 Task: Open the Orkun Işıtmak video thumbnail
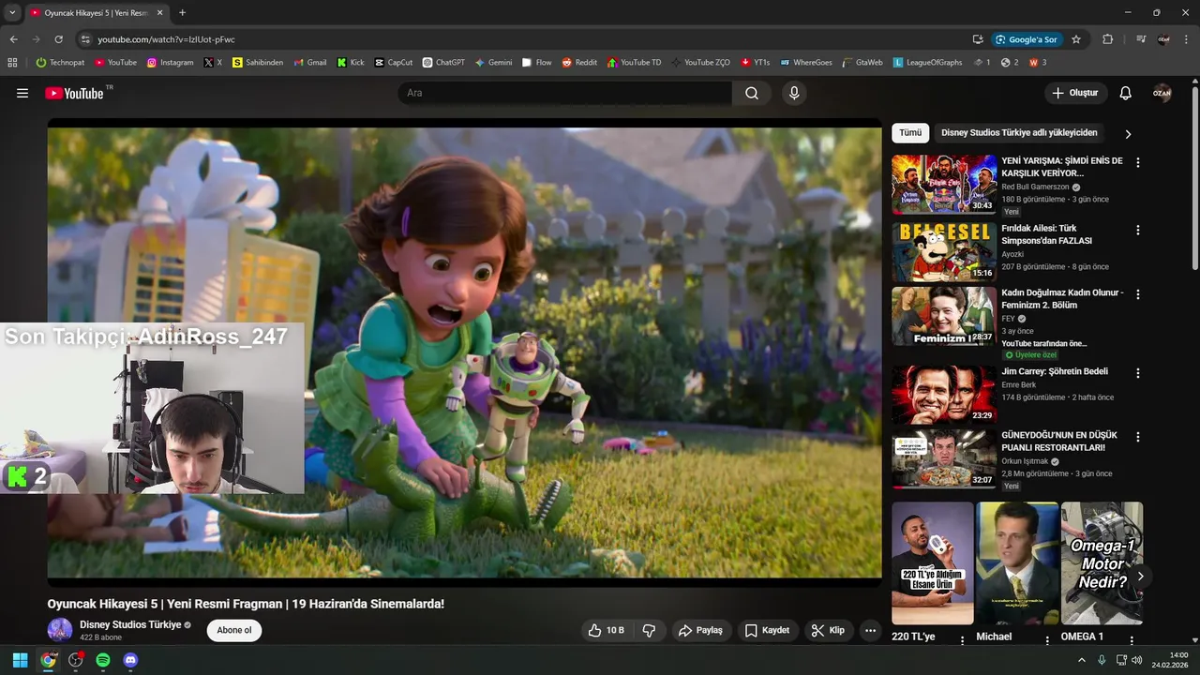click(944, 459)
